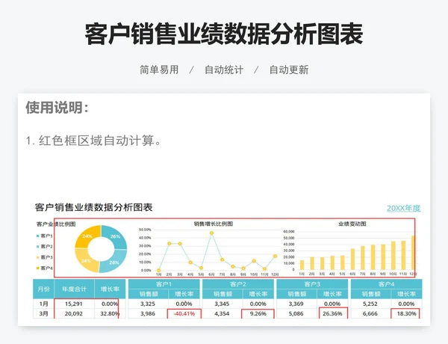The image size is (448, 344).
Task: Select the 5,252 sales cell
Action: point(370,304)
